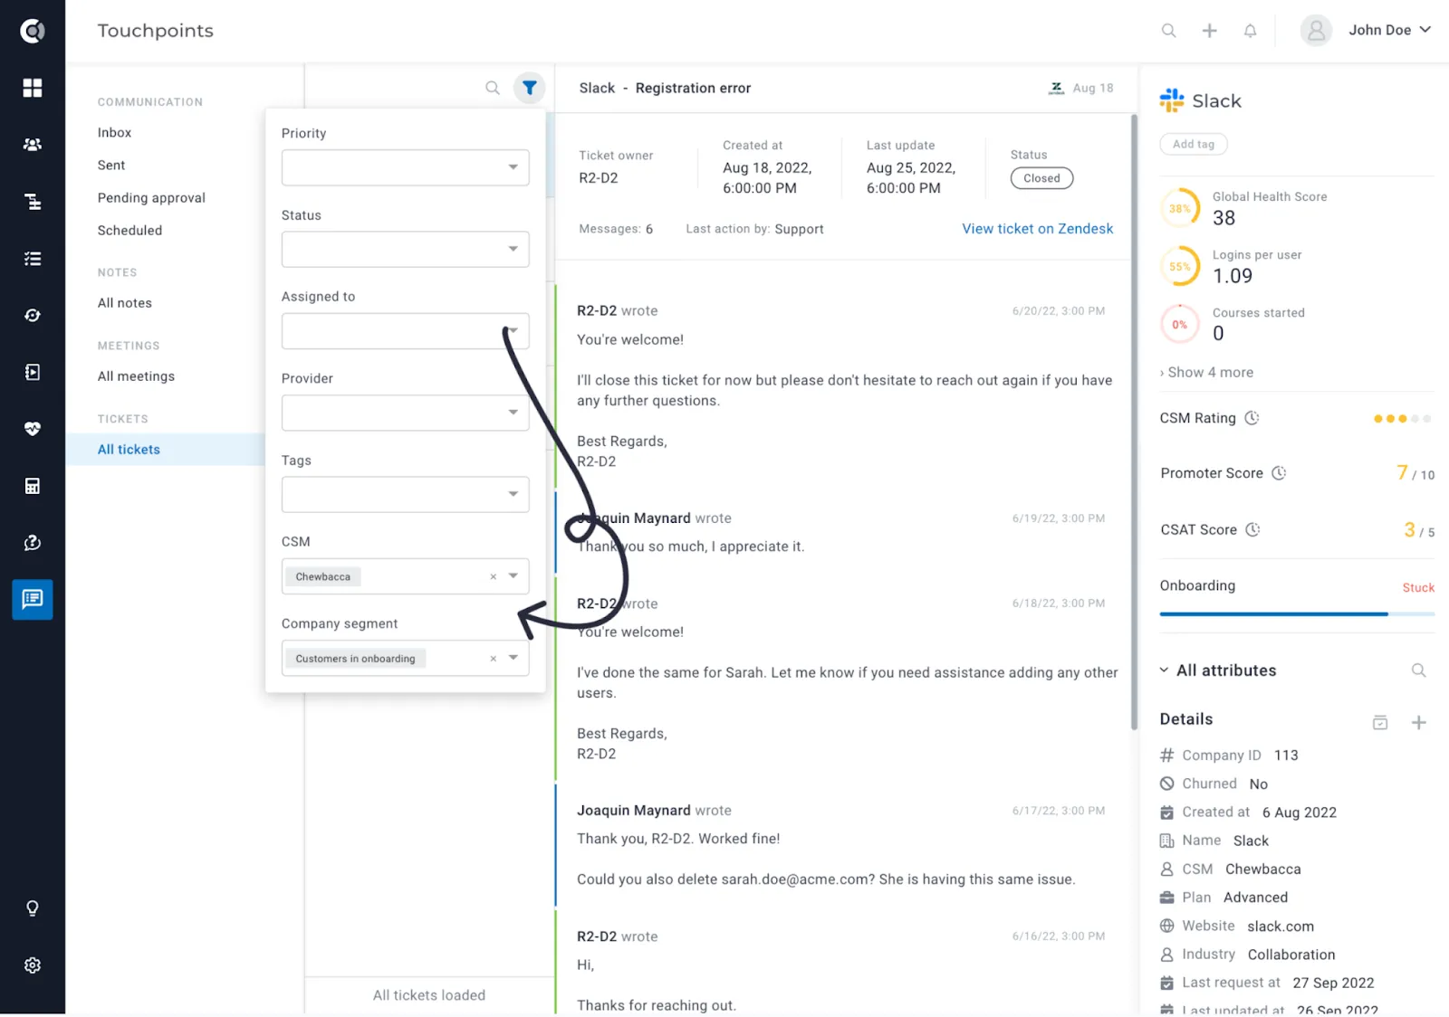Open the lightbulb icon in sidebar

[x=33, y=908]
